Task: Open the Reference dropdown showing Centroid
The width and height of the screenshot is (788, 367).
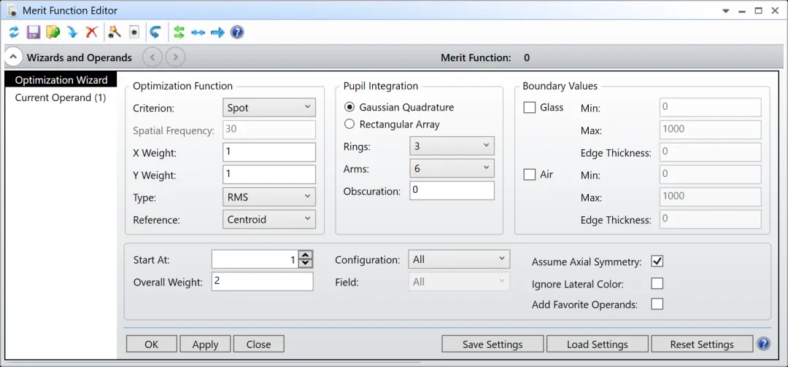Action: pos(269,219)
